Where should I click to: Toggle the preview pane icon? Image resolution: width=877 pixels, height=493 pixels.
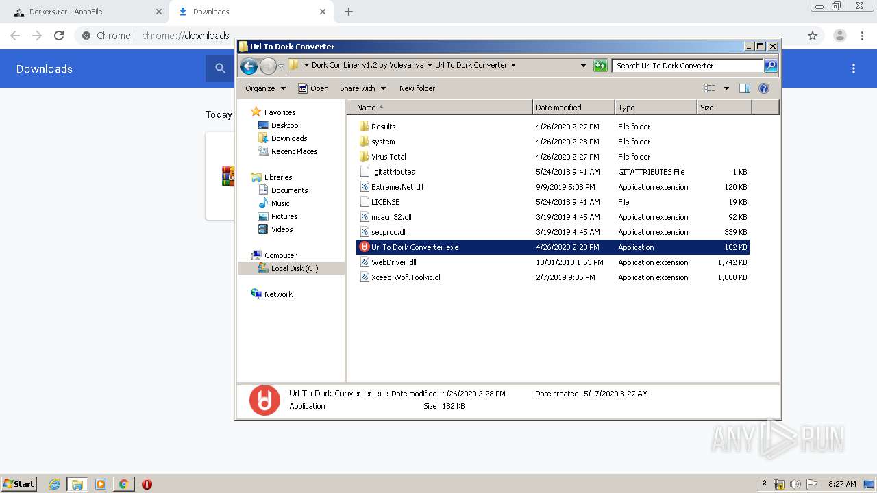coord(745,88)
